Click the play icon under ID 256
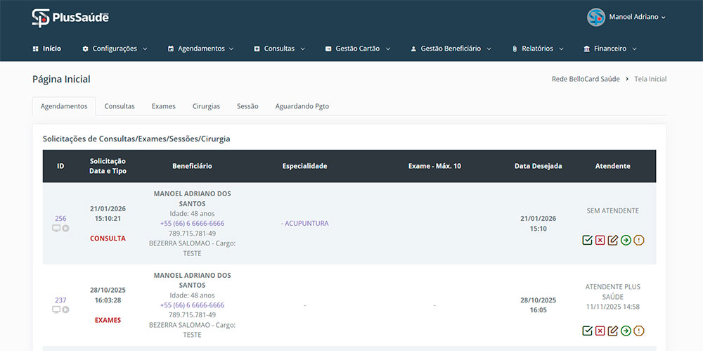Image resolution: width=703 pixels, height=351 pixels. (65, 229)
